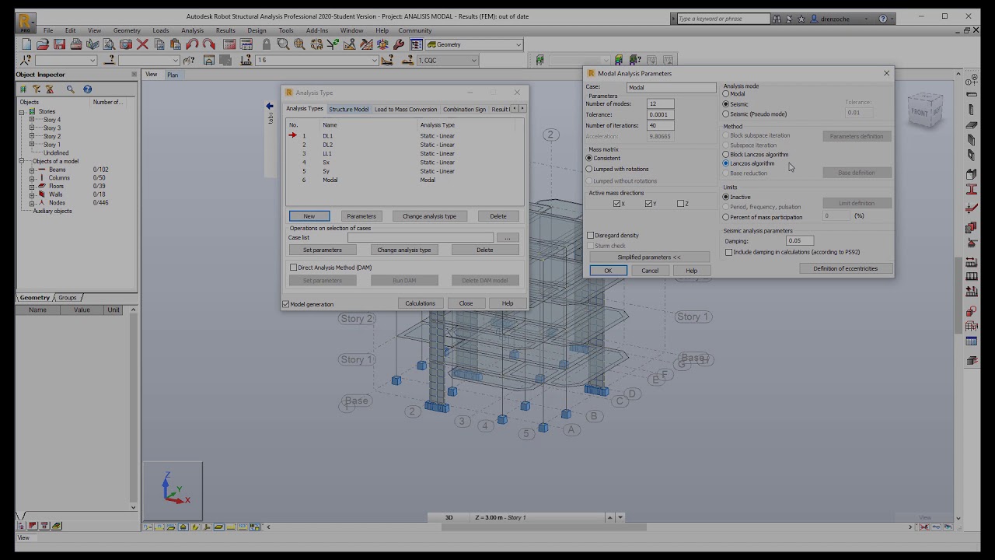Image resolution: width=995 pixels, height=560 pixels.
Task: Collapse the Stories tree node
Action: pyautogui.click(x=22, y=111)
